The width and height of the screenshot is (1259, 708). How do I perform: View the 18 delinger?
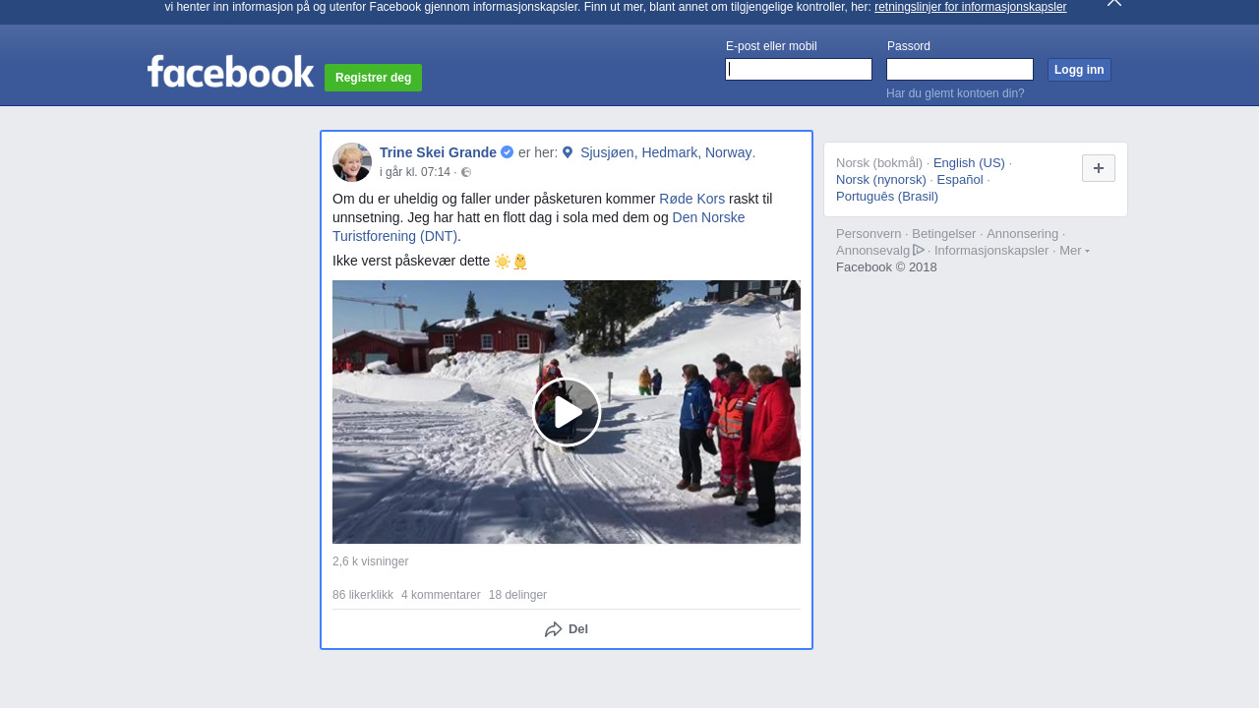point(517,595)
